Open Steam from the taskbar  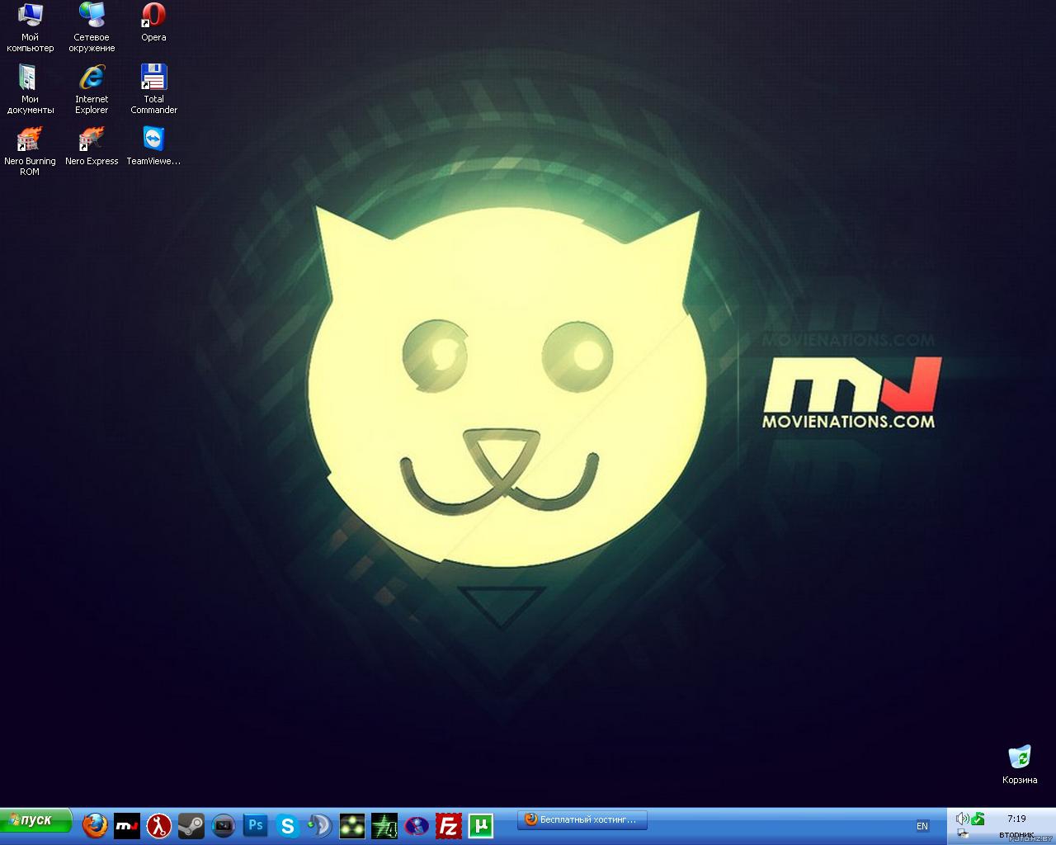(191, 825)
